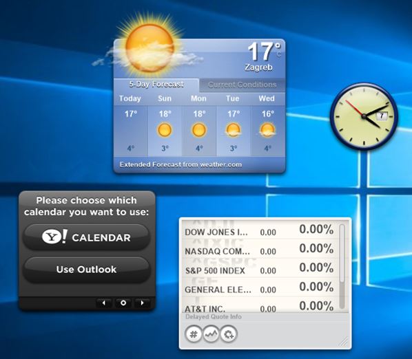This screenshot has width=412, height=359.
Task: Click the analog clock widget face
Action: point(364,116)
